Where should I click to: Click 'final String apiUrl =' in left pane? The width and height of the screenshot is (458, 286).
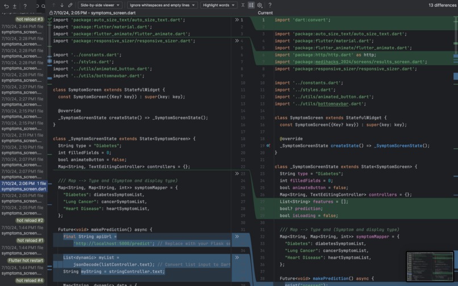click(90, 237)
